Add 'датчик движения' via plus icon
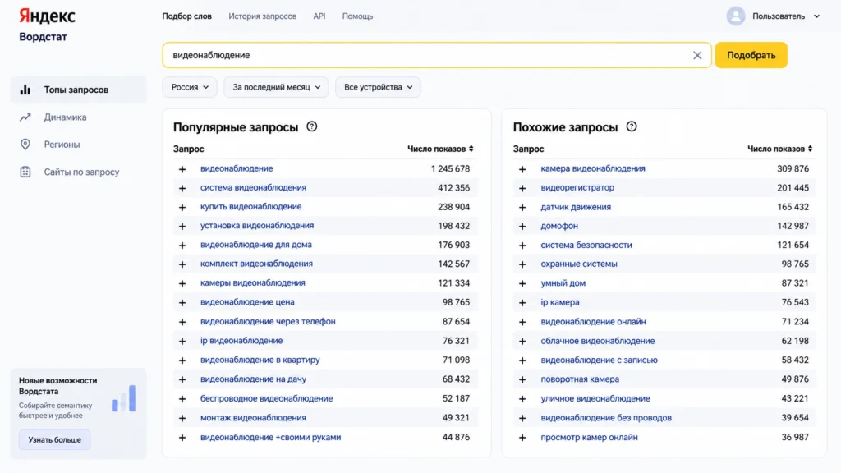This screenshot has height=473, width=841. [x=522, y=207]
